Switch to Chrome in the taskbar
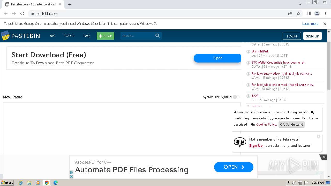The image size is (331, 186). [47, 183]
